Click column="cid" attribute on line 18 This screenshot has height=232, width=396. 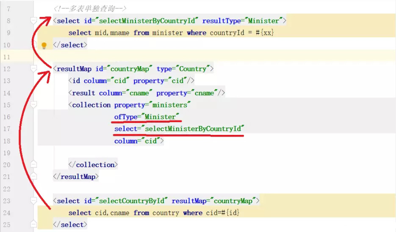(137, 141)
